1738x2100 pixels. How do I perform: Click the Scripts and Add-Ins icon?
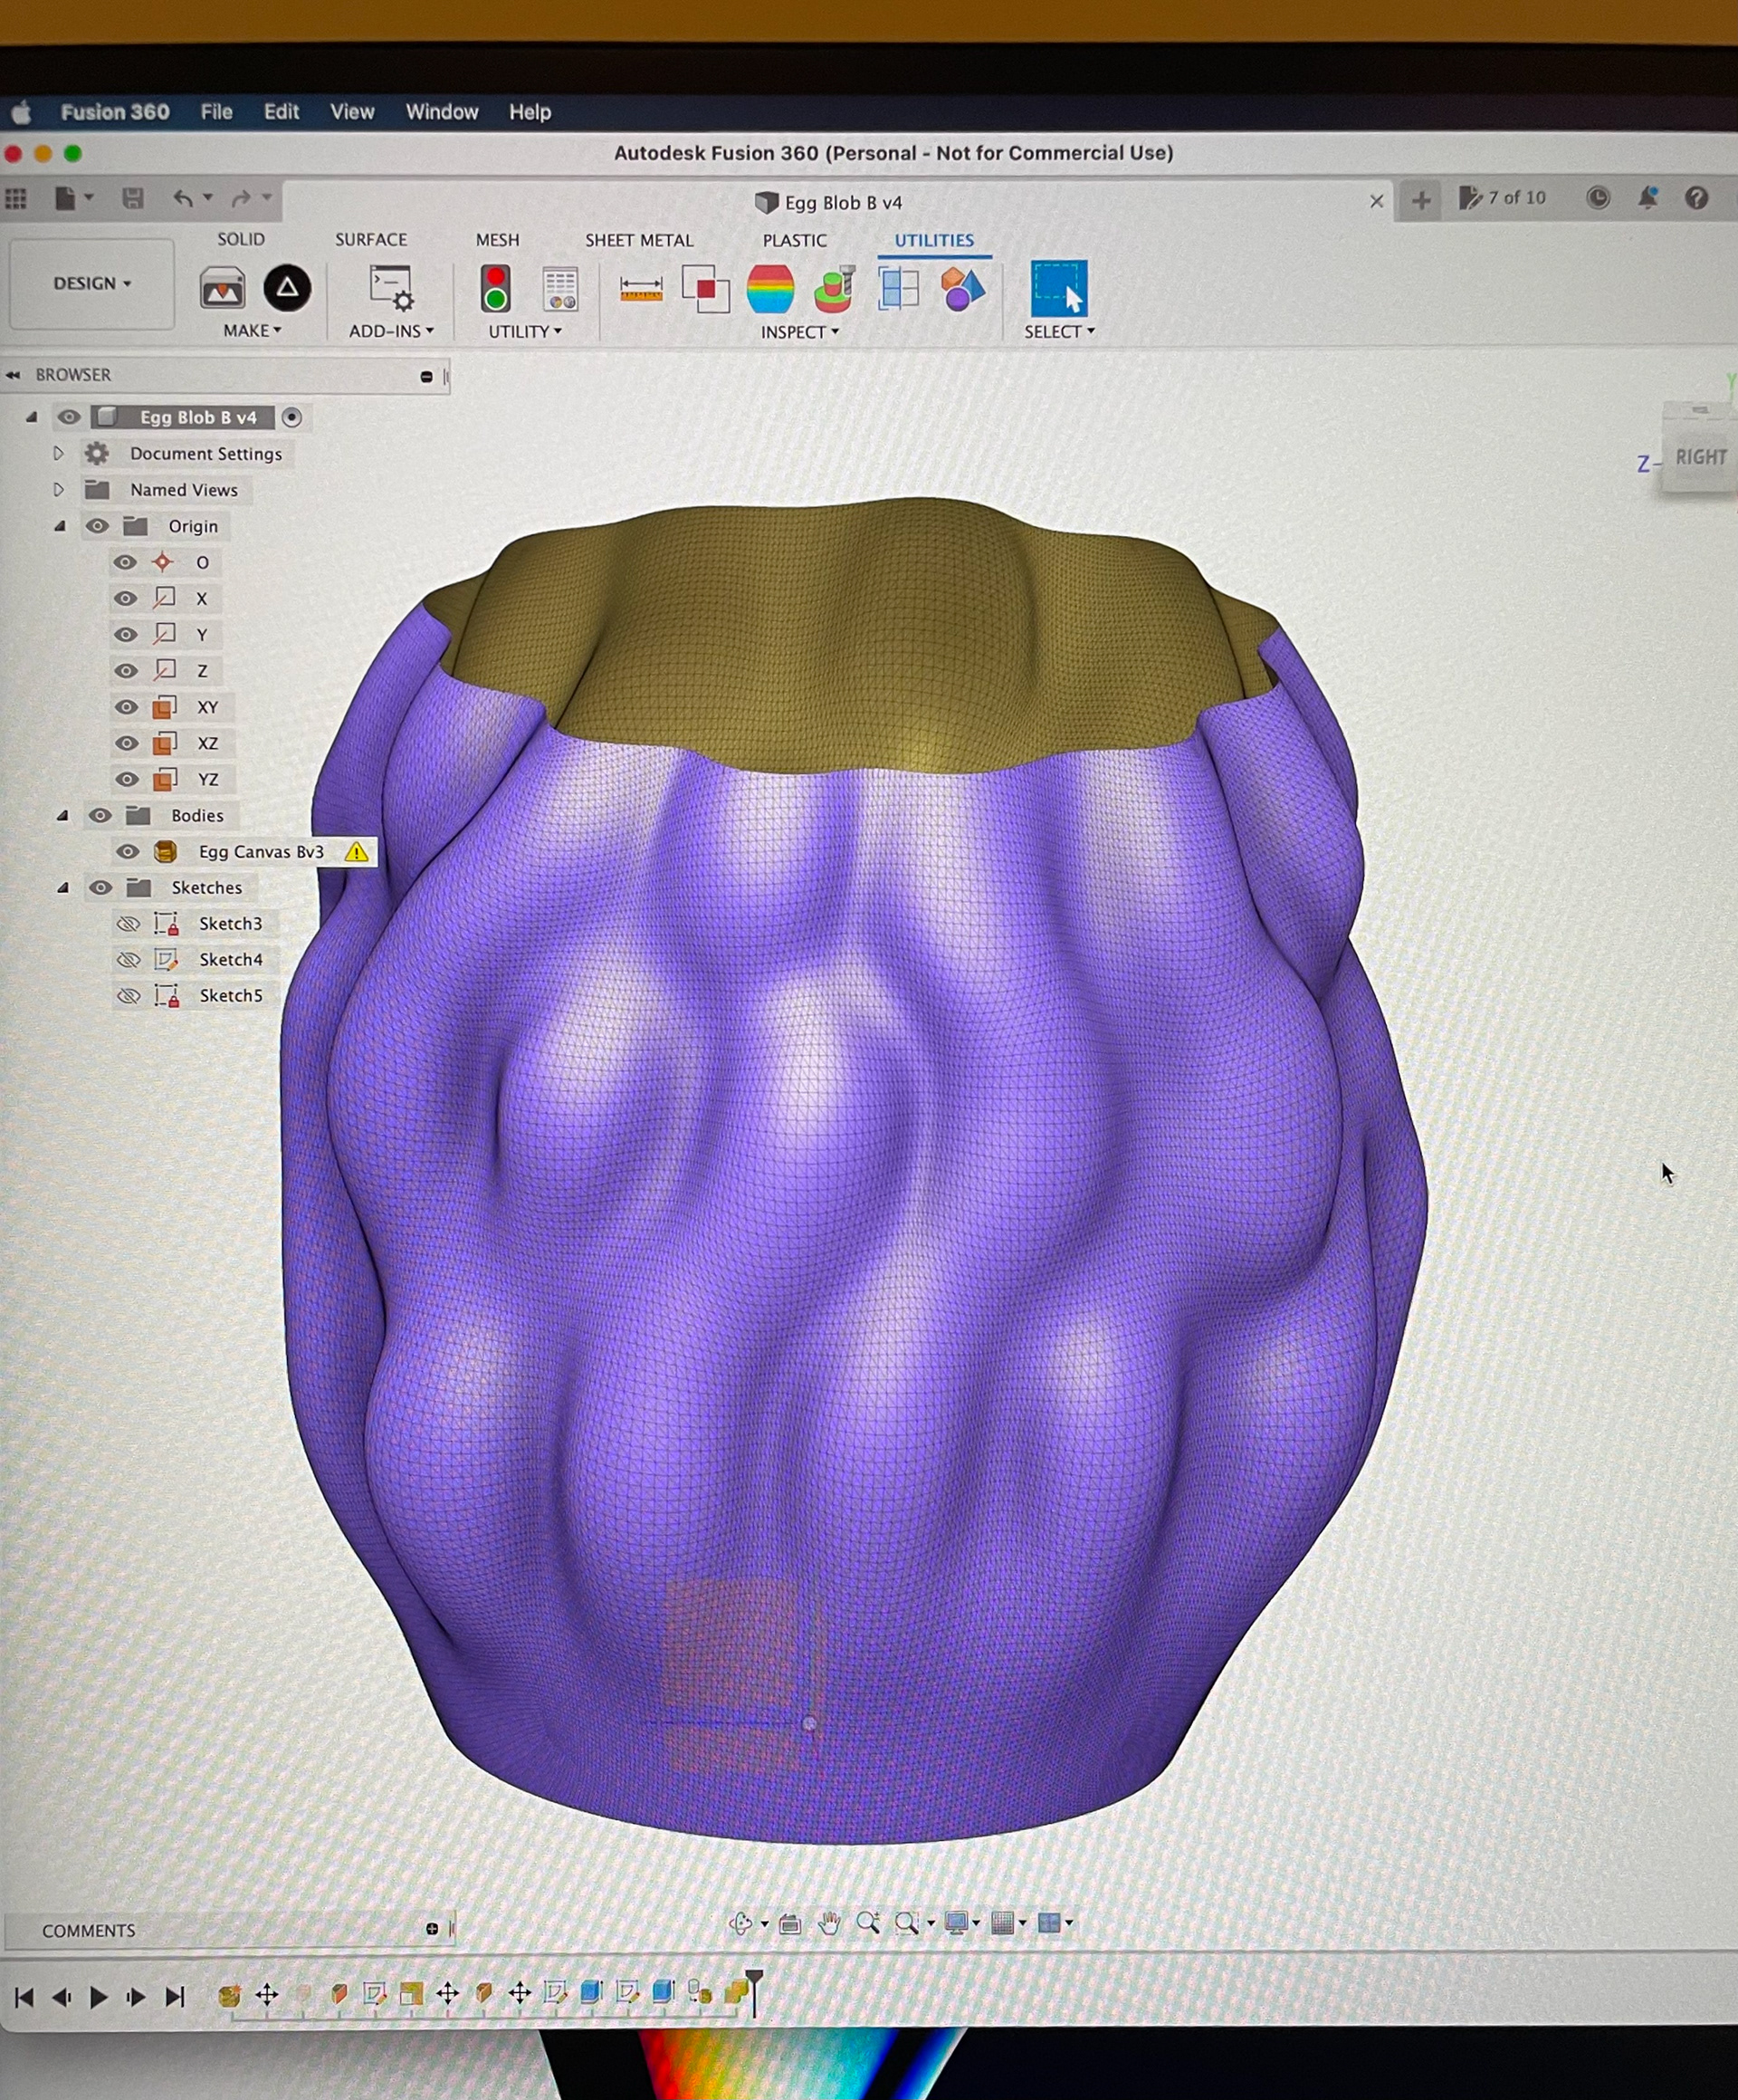click(x=391, y=289)
